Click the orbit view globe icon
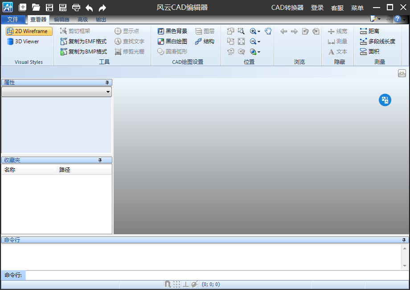The image size is (410, 290). [253, 52]
